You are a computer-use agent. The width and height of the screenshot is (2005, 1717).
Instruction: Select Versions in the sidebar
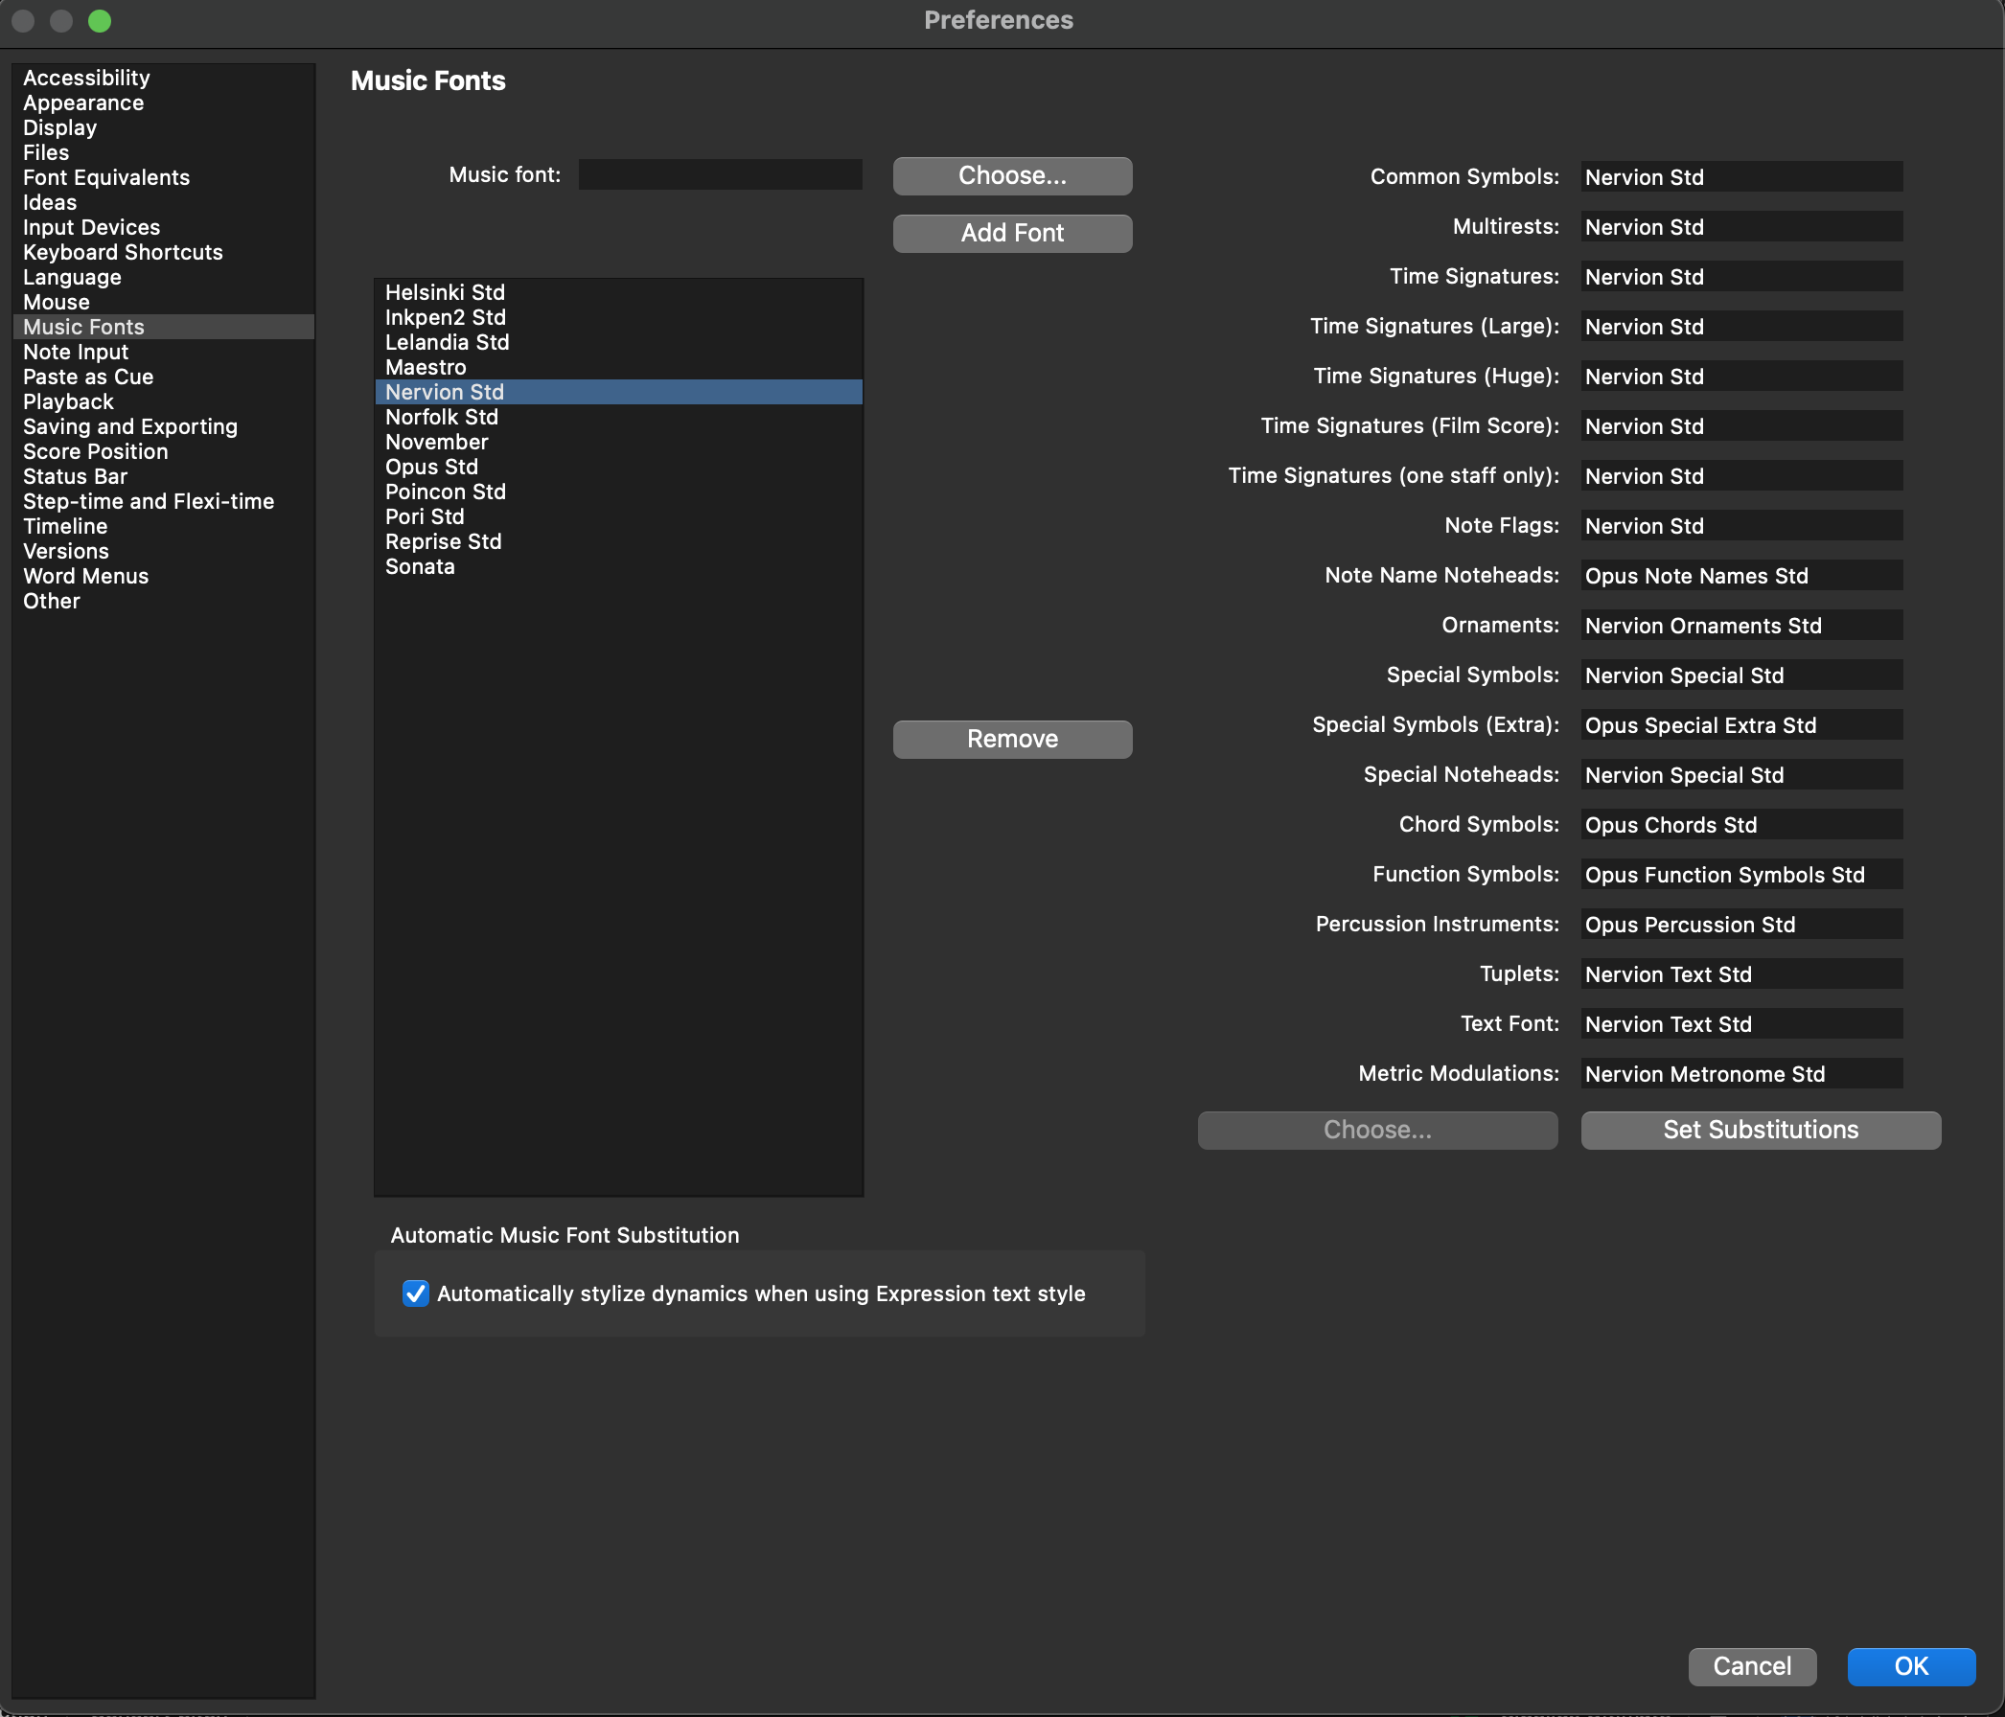pyautogui.click(x=163, y=551)
